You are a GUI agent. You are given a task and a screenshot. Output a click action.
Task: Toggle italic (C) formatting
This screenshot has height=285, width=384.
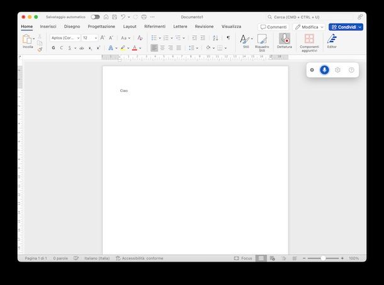click(62, 48)
